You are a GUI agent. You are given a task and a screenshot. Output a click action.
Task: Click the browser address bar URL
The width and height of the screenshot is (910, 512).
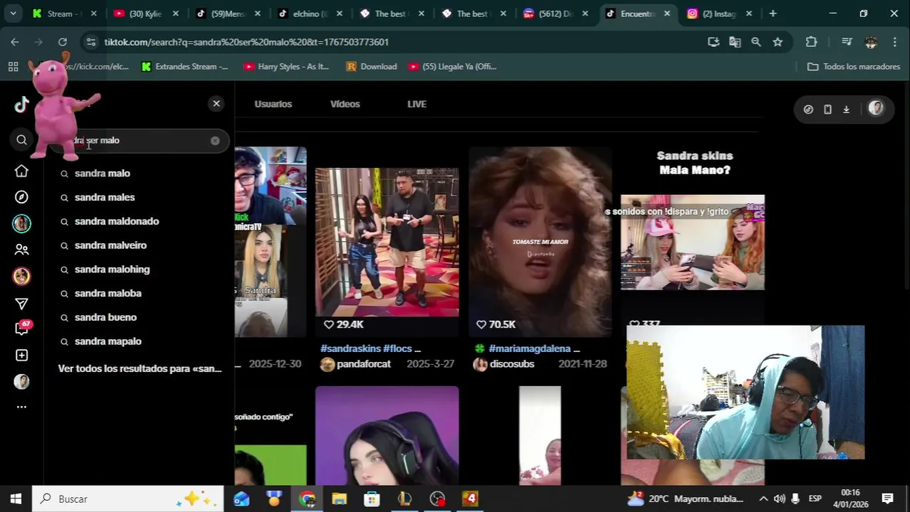(x=246, y=42)
